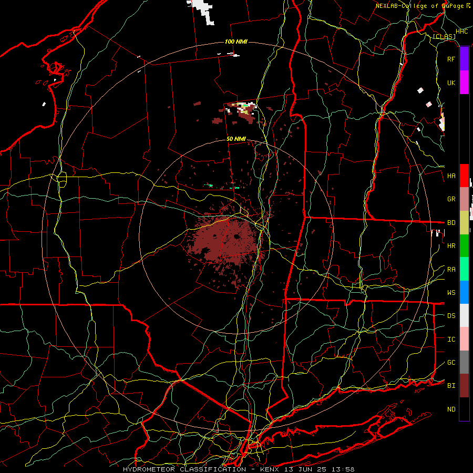Click the 100 NMI range ring label
Viewport: 473px width, 473px height.
pos(236,42)
